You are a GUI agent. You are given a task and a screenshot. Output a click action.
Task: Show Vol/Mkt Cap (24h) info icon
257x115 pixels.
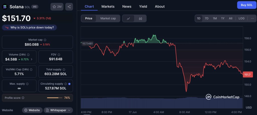click(x=31, y=69)
